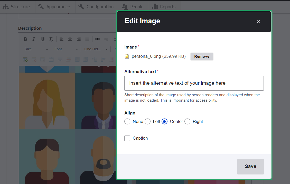Select the Left alignment radio button
Image resolution: width=290 pixels, height=184 pixels.
148,121
